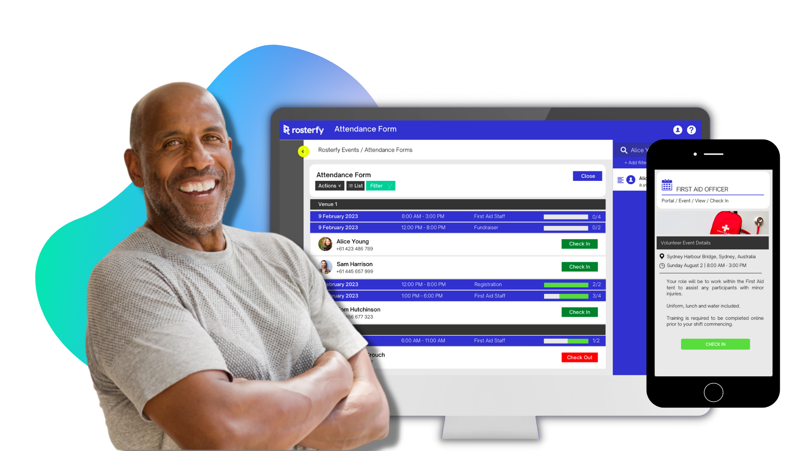Click Alice Young volunteer profile thumbnail
This screenshot has width=801, height=451.
[x=325, y=244]
